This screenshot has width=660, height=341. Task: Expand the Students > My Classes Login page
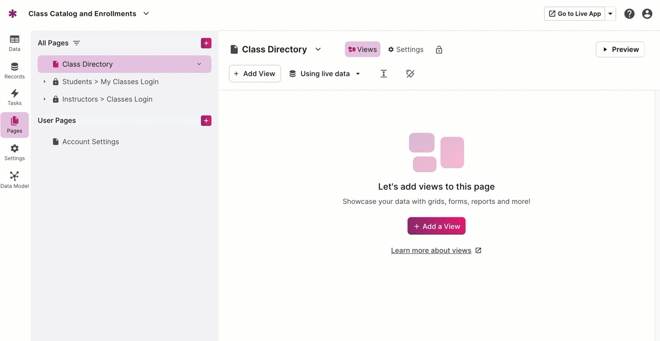click(x=45, y=82)
